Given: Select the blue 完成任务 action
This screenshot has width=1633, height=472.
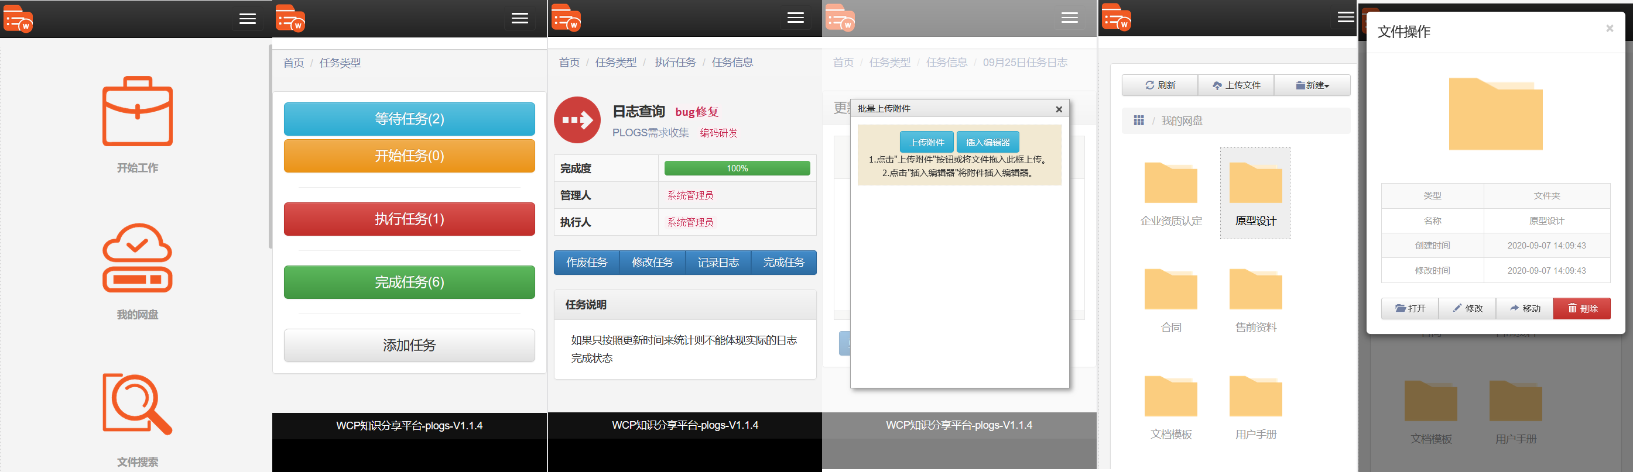Looking at the screenshot, I should click(783, 263).
